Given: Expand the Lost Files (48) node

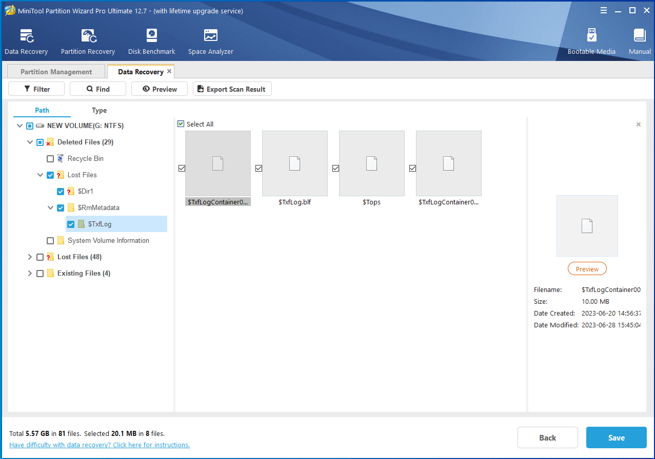Looking at the screenshot, I should (x=30, y=257).
